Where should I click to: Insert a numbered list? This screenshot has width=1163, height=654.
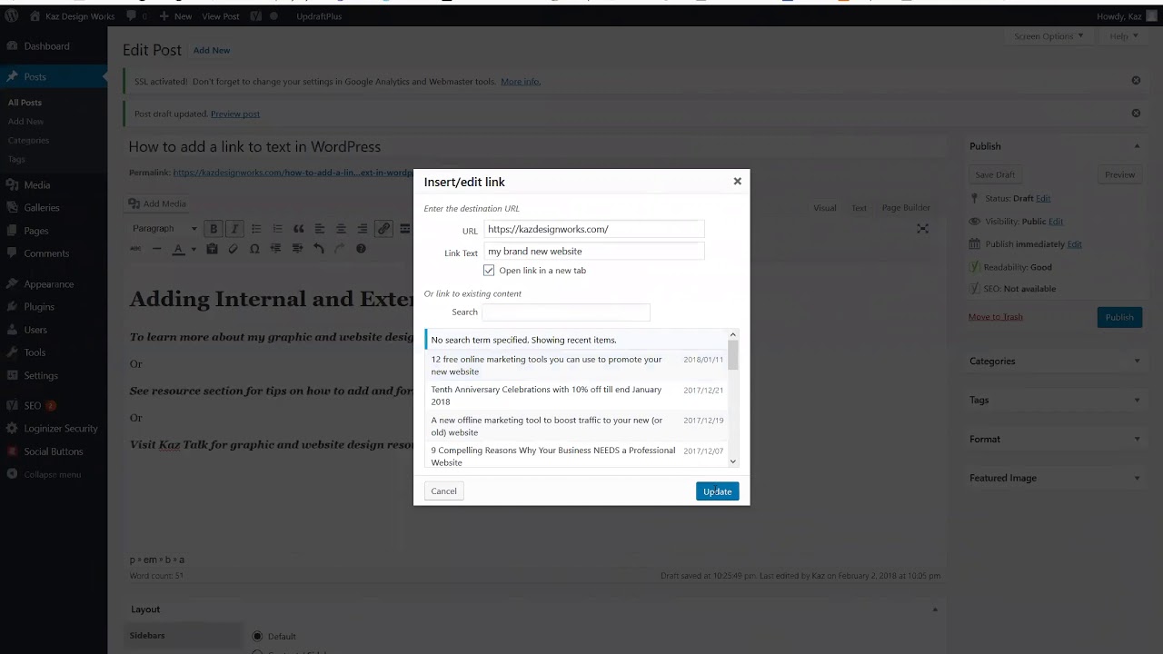[277, 229]
